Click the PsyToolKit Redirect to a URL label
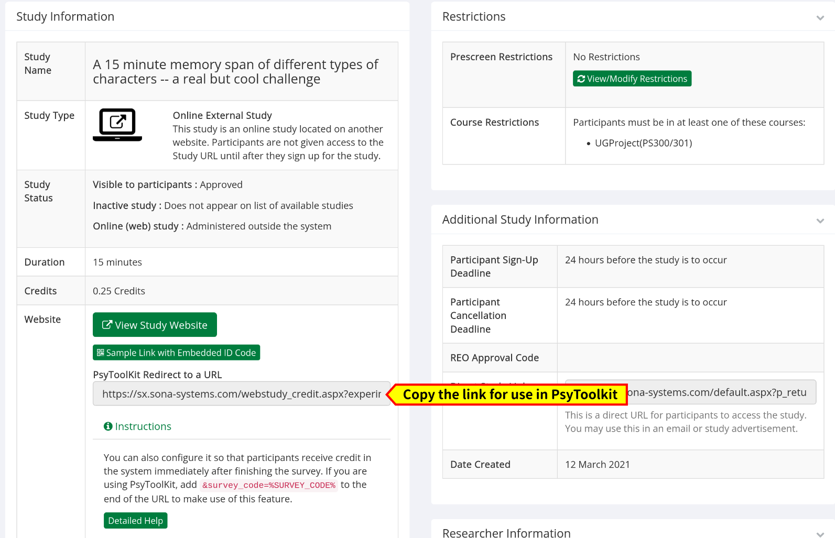835x538 pixels. tap(157, 375)
